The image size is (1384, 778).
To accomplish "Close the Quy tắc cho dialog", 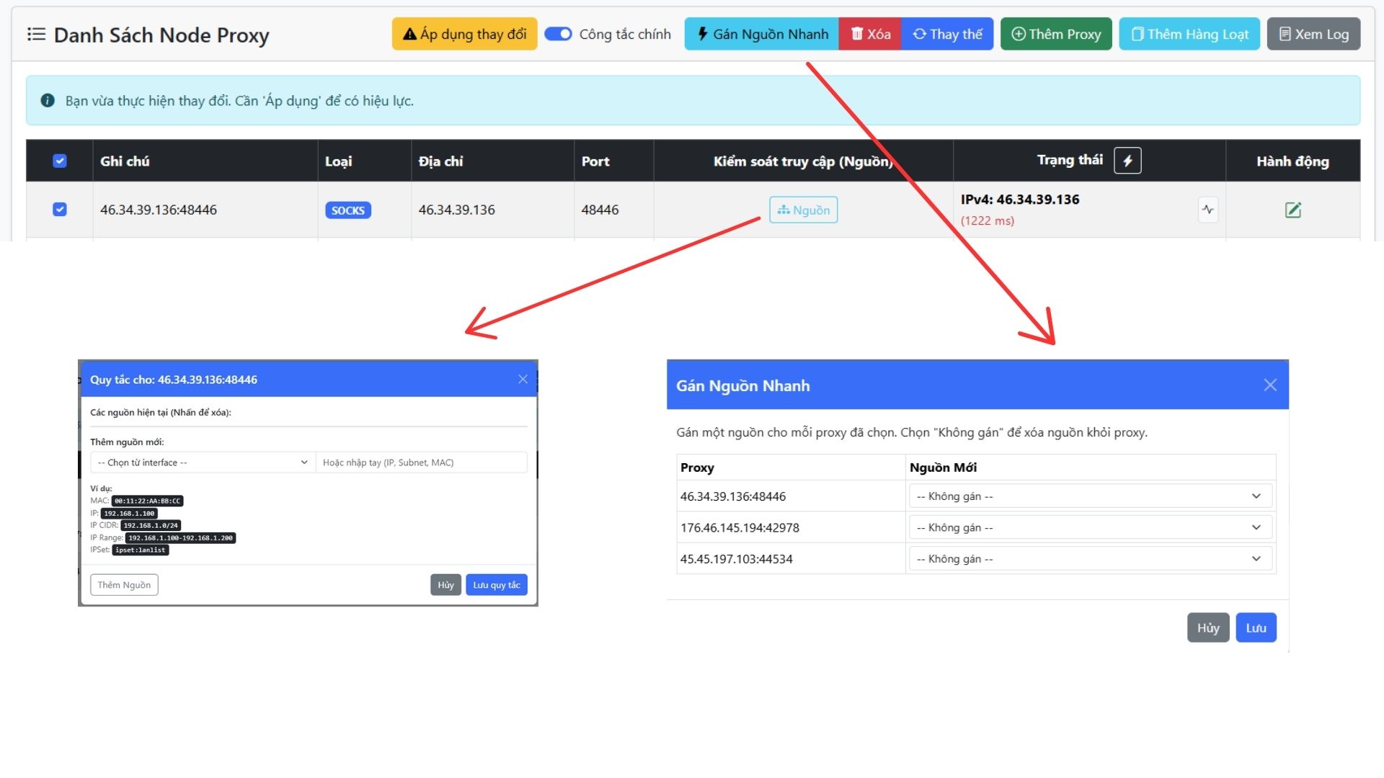I will pos(523,379).
